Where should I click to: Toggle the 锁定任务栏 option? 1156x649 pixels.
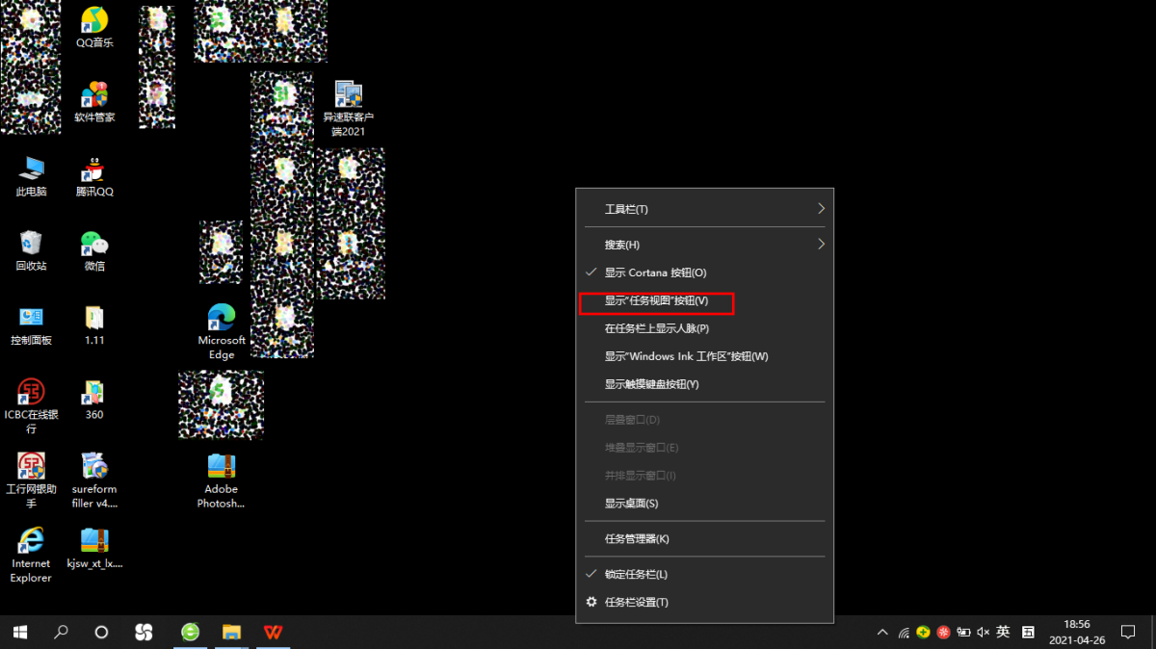click(636, 574)
